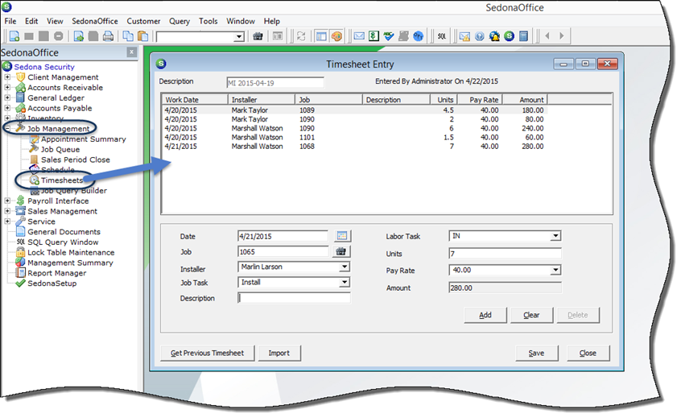Click into the Units input field
This screenshot has width=681, height=418.
[x=505, y=254]
